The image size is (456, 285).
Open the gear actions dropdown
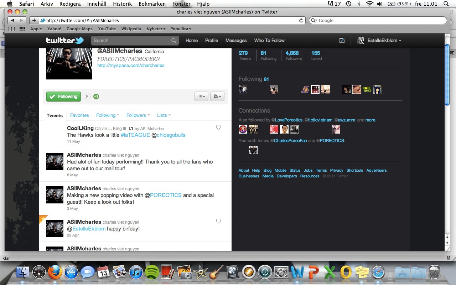[x=217, y=97]
